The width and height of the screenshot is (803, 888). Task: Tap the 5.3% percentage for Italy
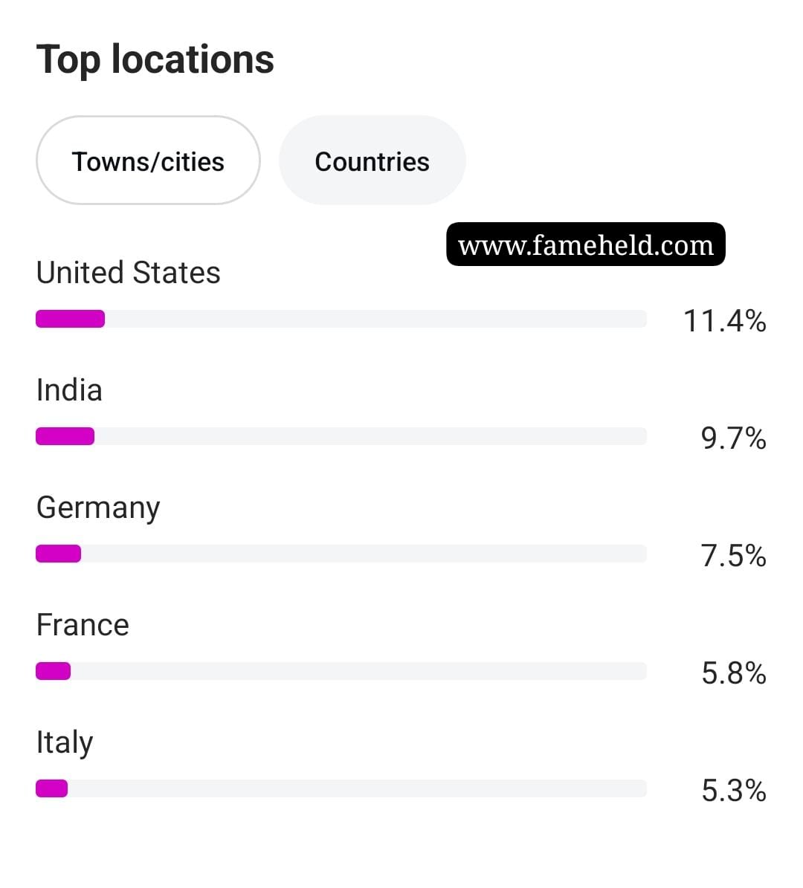(733, 791)
